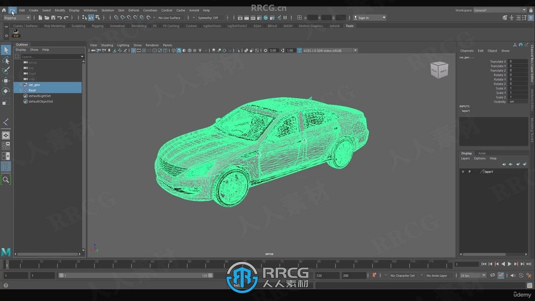
Task: Click the New Scene icon
Action: (40, 18)
